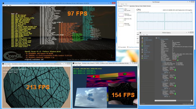
Task: Click the '# OpenGL extensions: 265' line
Action: 34,60
